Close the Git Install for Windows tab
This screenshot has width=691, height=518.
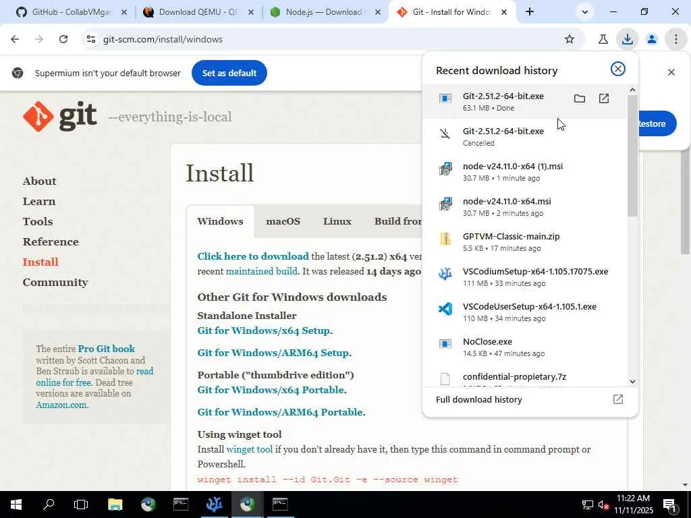click(504, 12)
